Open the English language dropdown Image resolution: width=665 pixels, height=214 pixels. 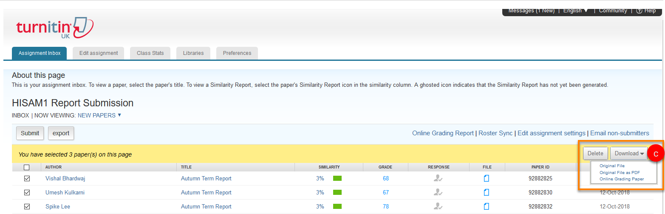click(x=576, y=11)
